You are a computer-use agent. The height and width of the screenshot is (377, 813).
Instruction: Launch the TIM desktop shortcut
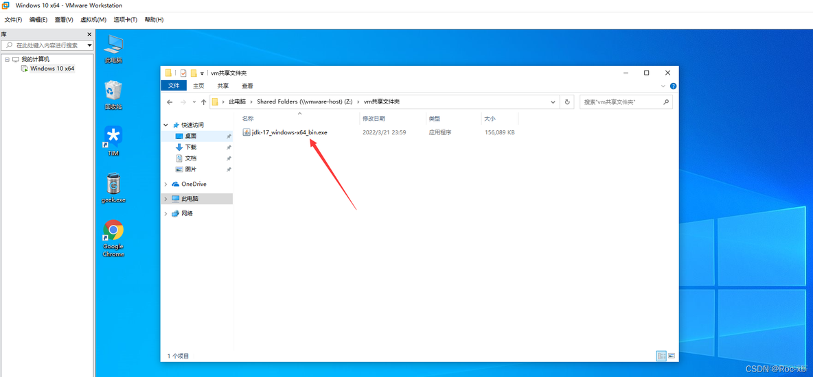coord(113,141)
